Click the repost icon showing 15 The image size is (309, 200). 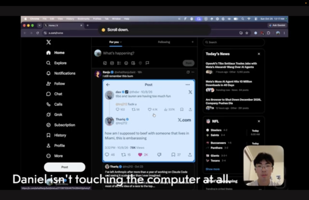click(x=123, y=155)
